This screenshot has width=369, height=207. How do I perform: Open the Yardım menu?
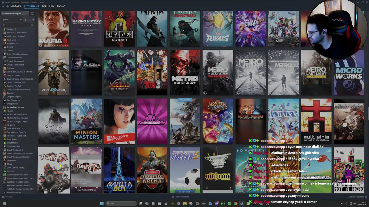tap(41, 2)
